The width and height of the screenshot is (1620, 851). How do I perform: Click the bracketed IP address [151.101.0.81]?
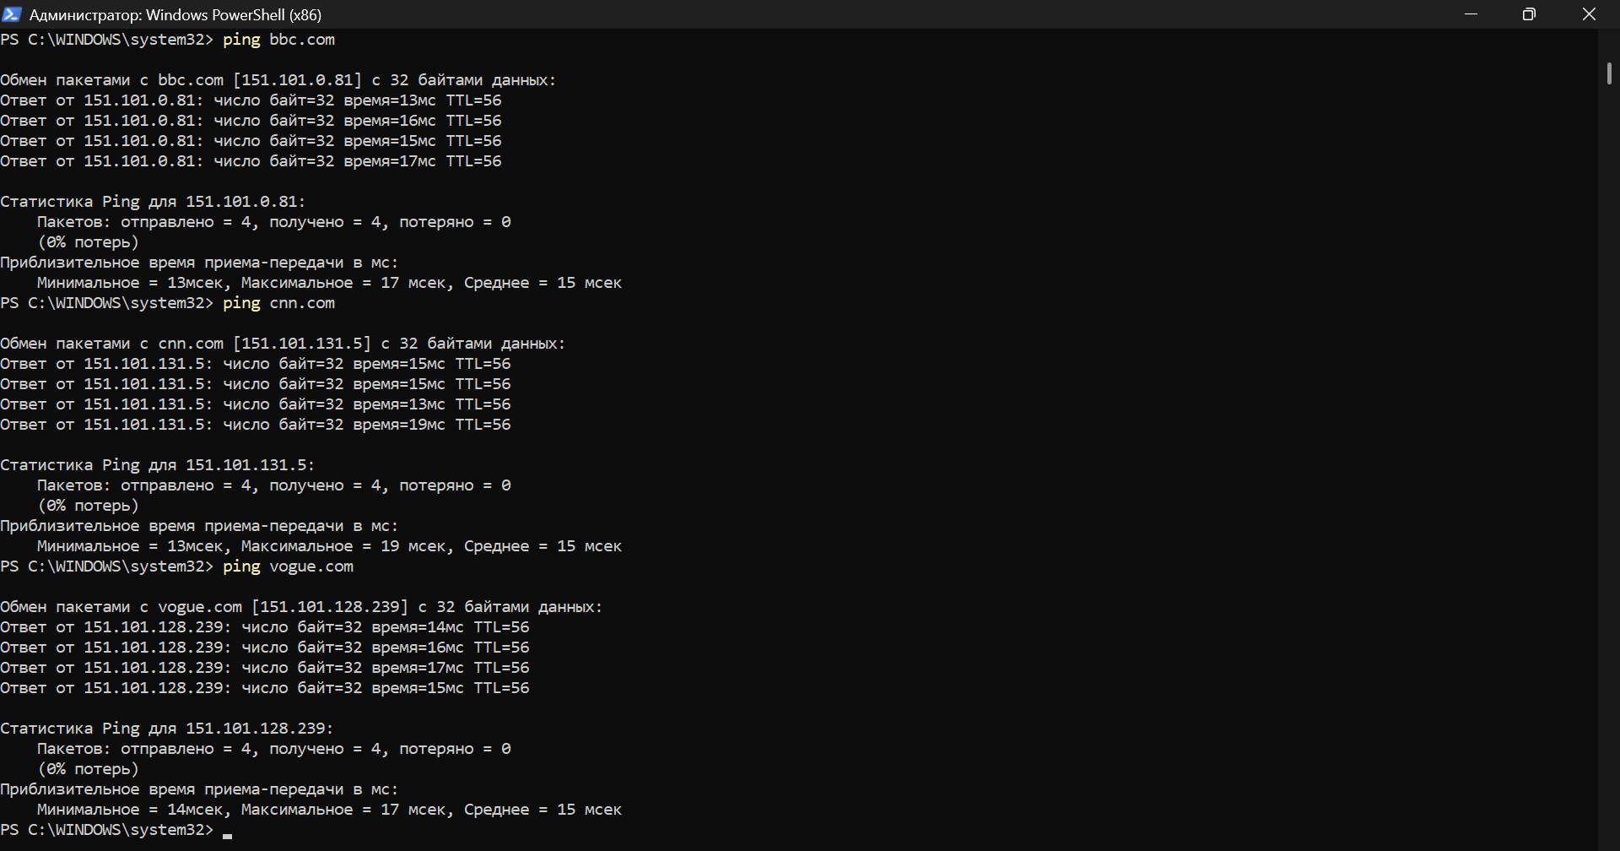(x=297, y=80)
